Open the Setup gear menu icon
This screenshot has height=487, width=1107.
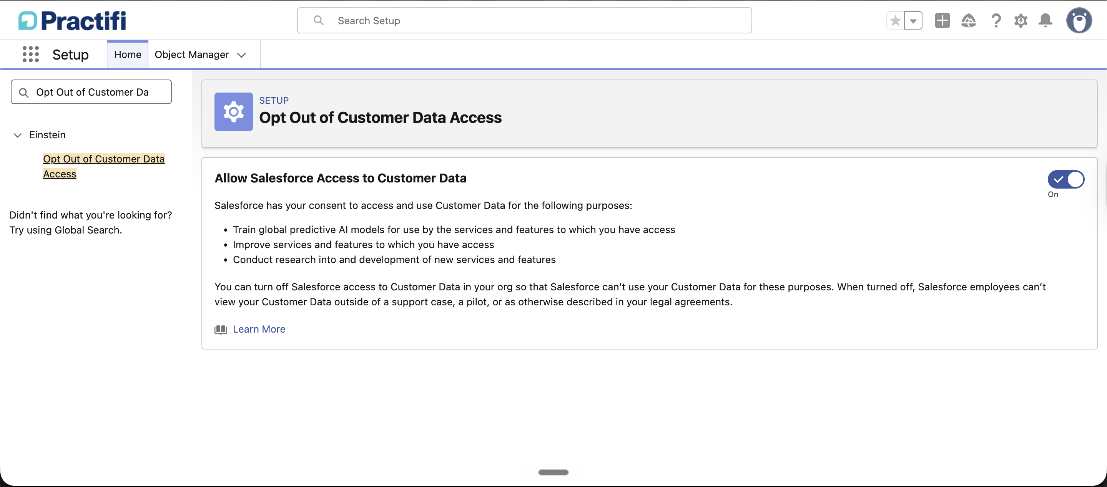pos(1021,21)
